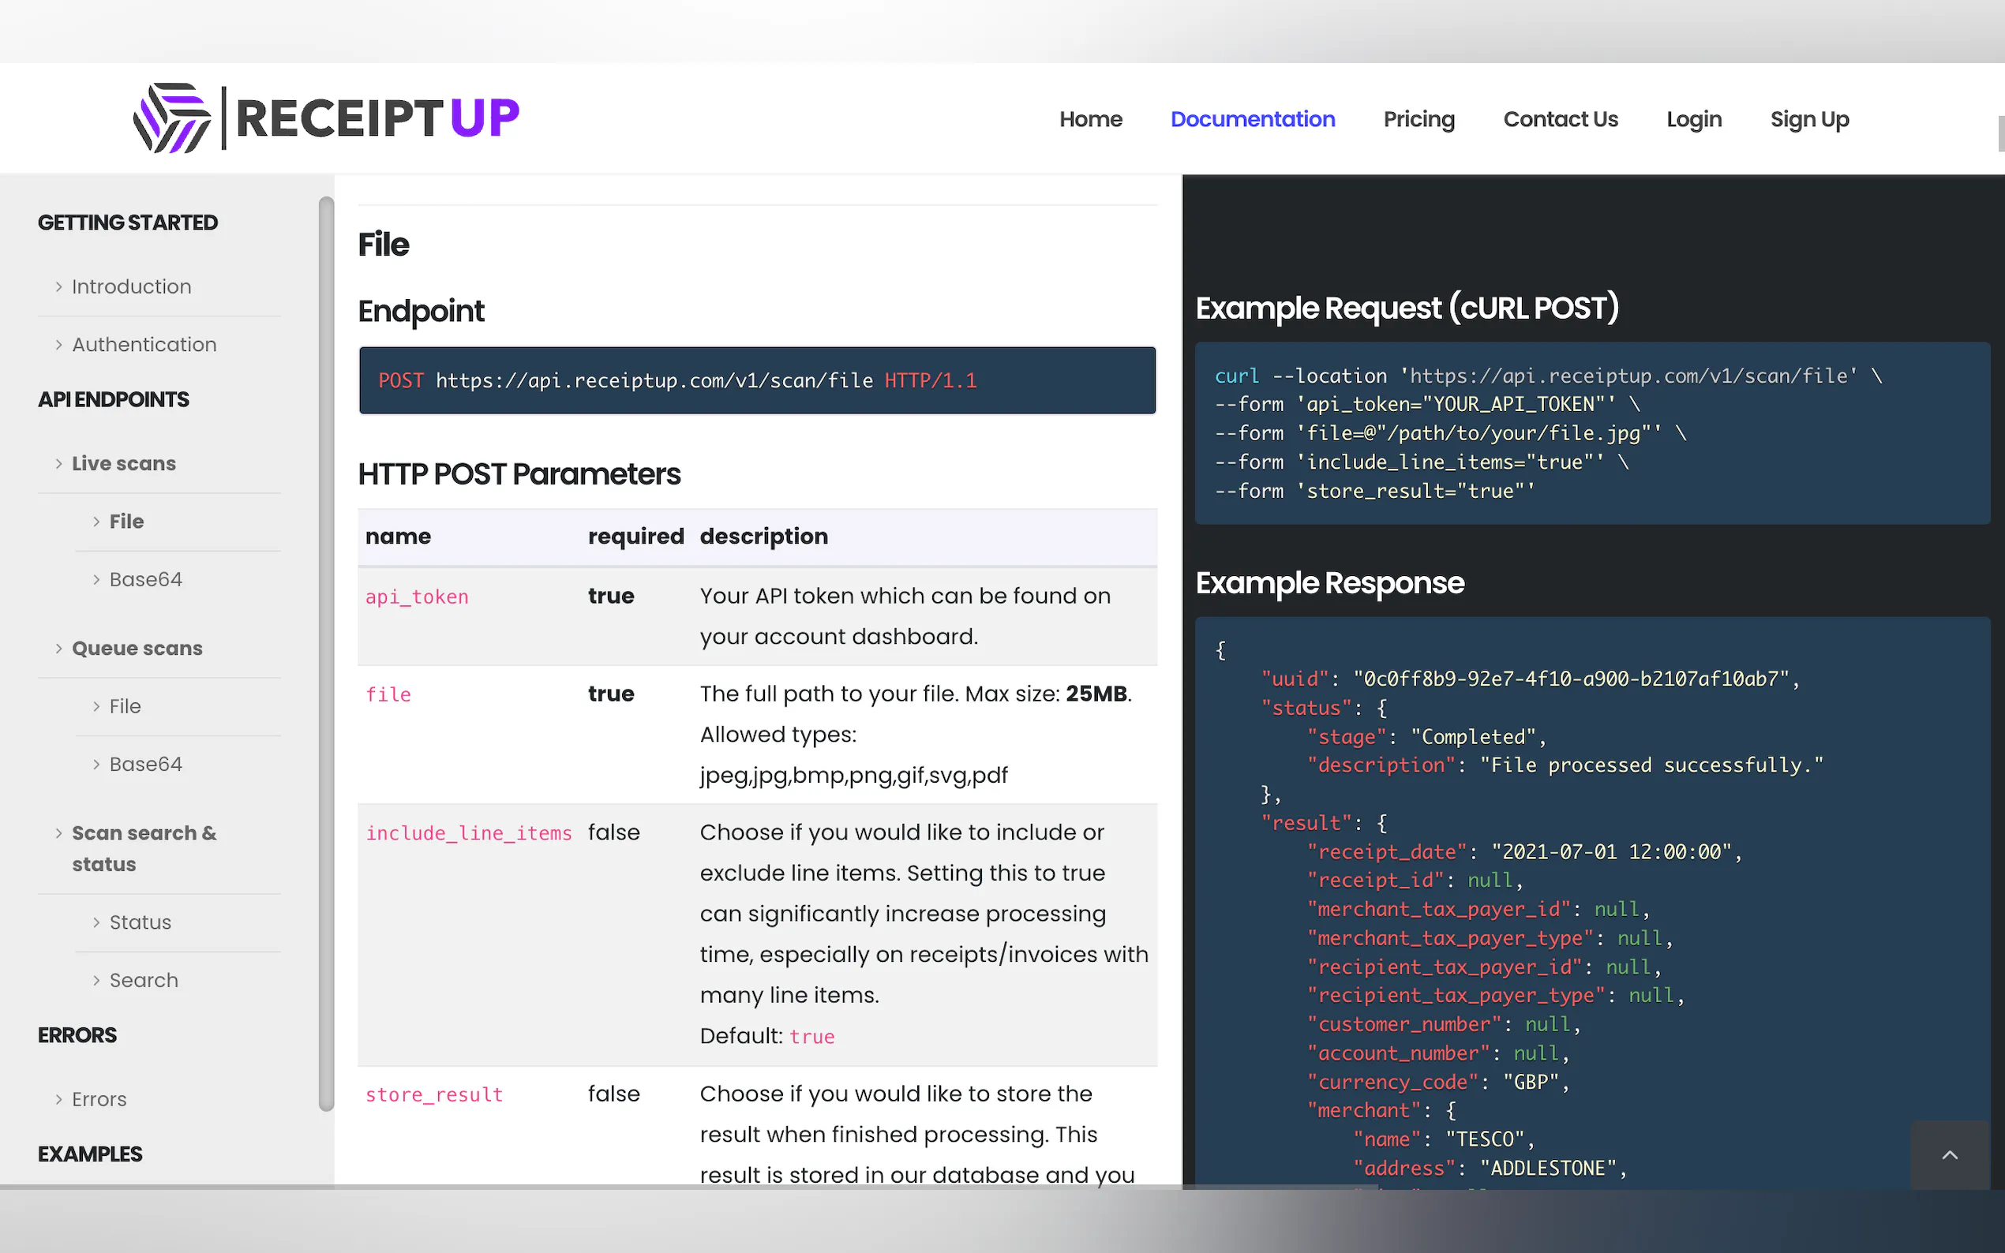This screenshot has width=2005, height=1253.
Task: Go to the Status endpoint page
Action: [x=140, y=922]
